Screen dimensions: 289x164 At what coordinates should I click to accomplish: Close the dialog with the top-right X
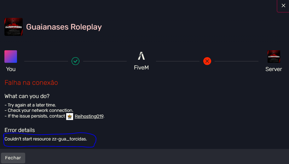(283, 5)
